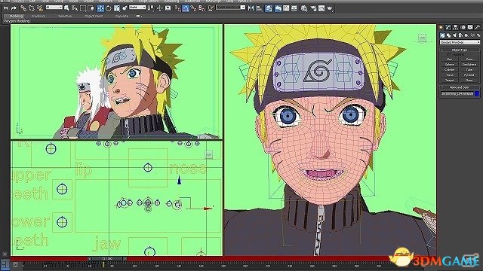
Task: Toggle the Window/Crossing selection mode
Action: (91, 8)
